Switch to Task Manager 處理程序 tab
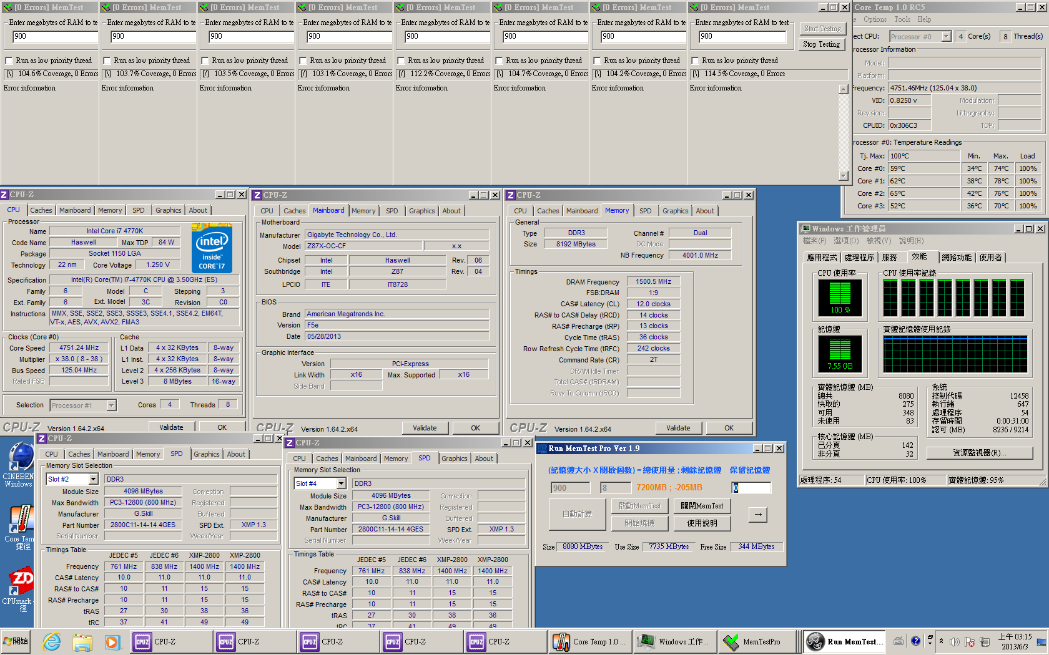 point(859,258)
